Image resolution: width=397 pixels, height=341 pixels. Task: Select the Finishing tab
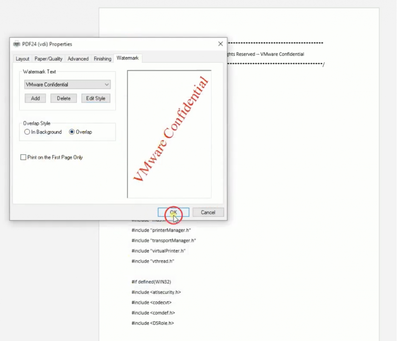click(102, 59)
